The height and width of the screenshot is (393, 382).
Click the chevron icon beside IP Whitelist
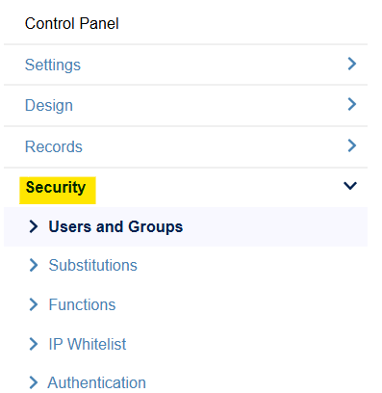pyautogui.click(x=34, y=344)
